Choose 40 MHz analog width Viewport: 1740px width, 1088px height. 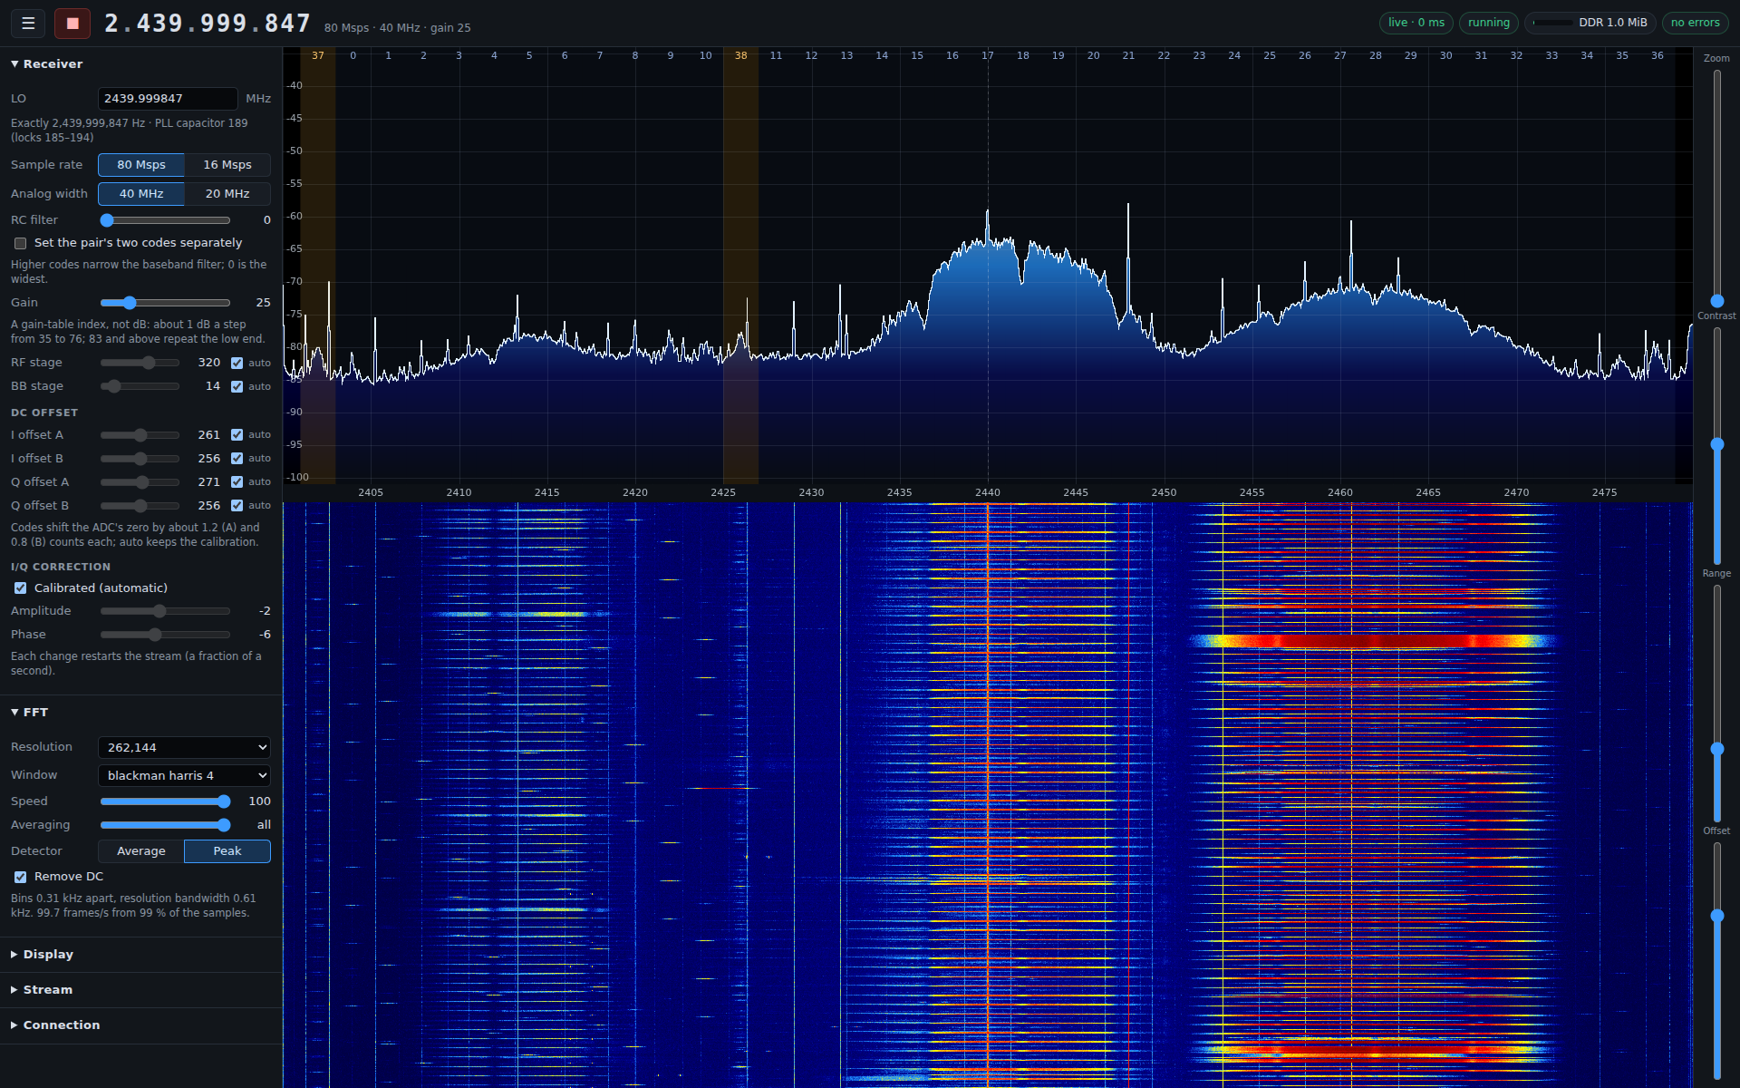141,193
